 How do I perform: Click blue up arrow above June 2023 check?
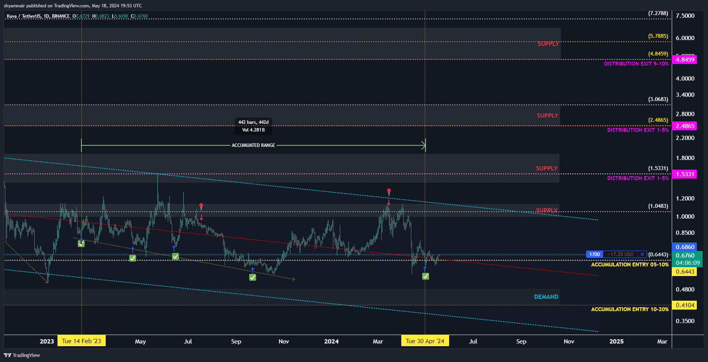coord(174,248)
